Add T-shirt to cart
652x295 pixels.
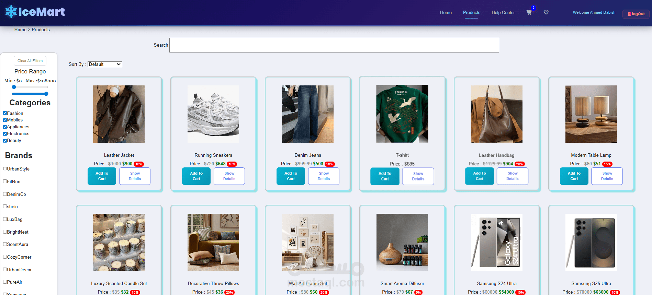(385, 176)
